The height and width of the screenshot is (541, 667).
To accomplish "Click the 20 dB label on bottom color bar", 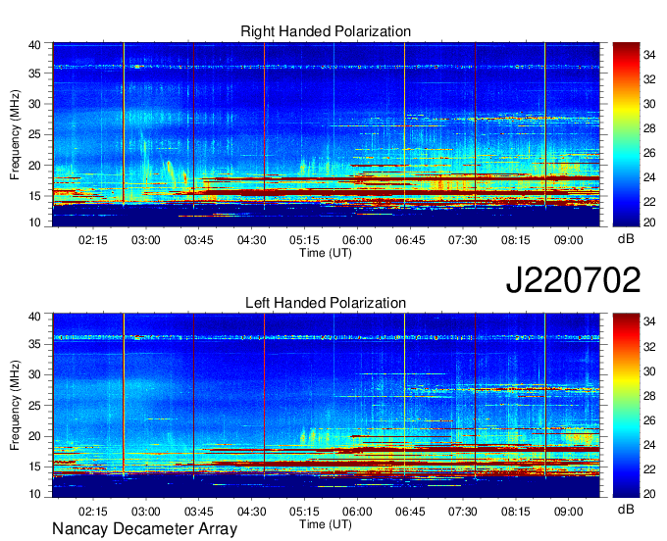I will 649,494.
